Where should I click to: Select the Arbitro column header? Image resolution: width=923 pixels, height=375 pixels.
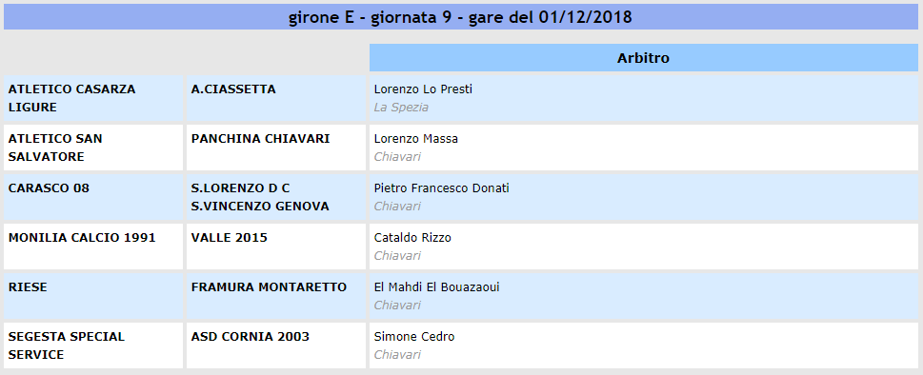(643, 58)
